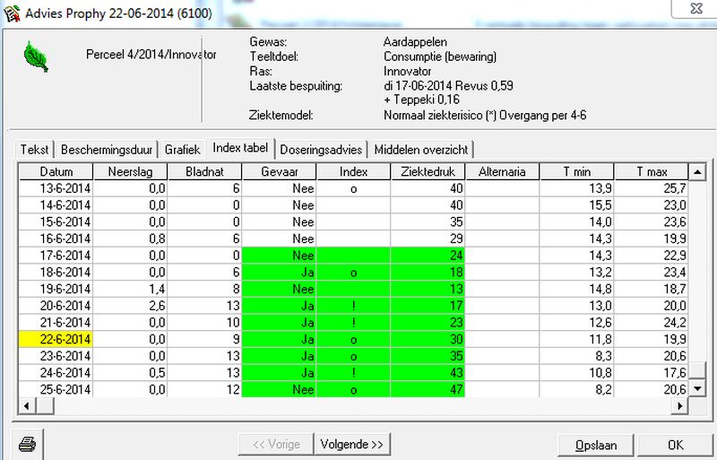Image resolution: width=717 pixels, height=460 pixels.
Task: Select the date cell 18-6-2014
Action: pos(56,273)
